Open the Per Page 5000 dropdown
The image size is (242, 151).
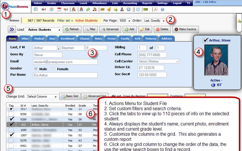[125, 21]
